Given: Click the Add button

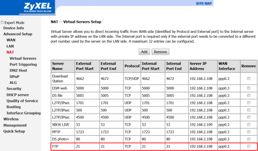Looking at the screenshot, I should pyautogui.click(x=144, y=52).
